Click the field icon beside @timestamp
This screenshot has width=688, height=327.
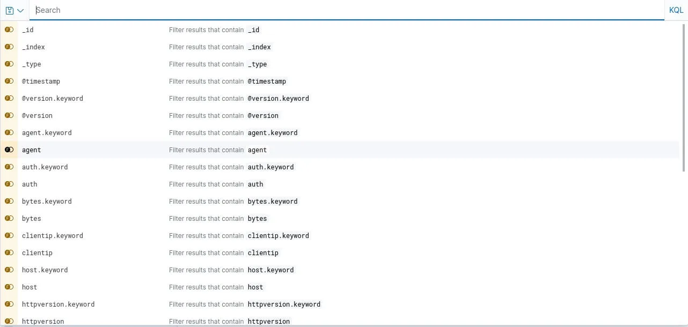pyautogui.click(x=9, y=81)
